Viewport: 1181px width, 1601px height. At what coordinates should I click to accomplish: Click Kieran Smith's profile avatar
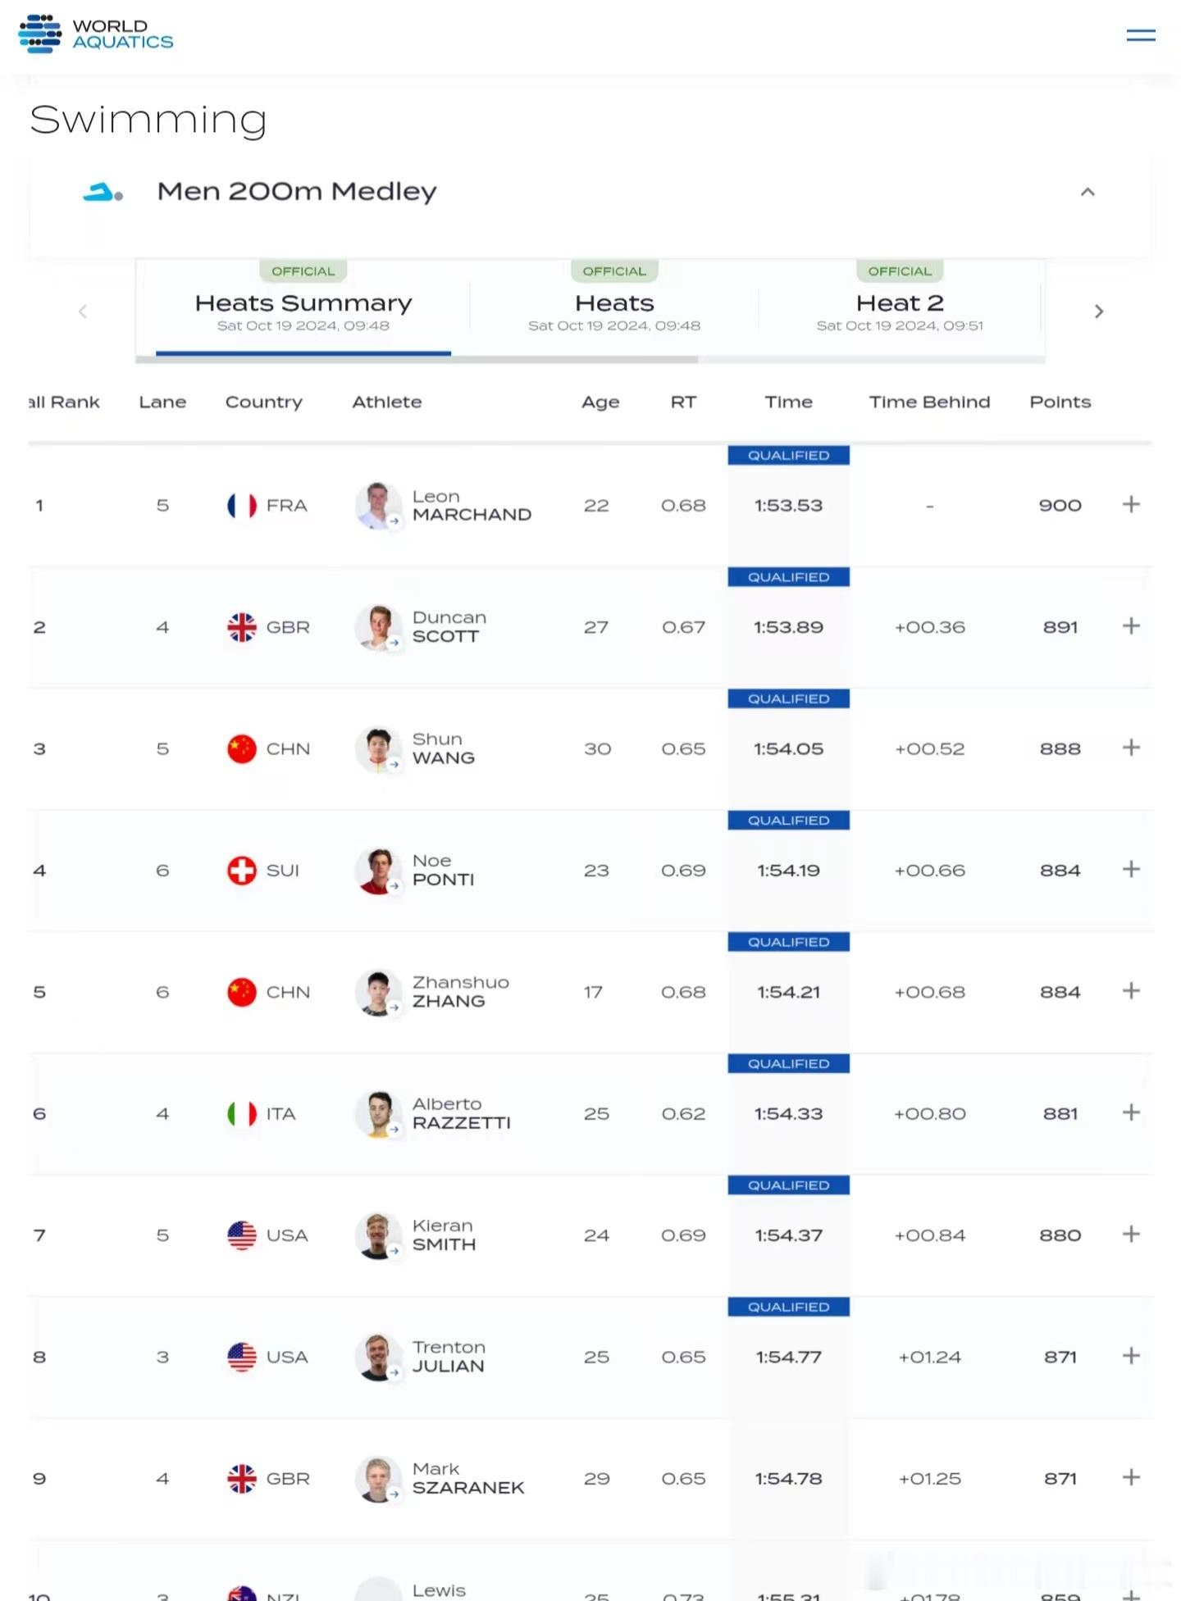coord(377,1235)
